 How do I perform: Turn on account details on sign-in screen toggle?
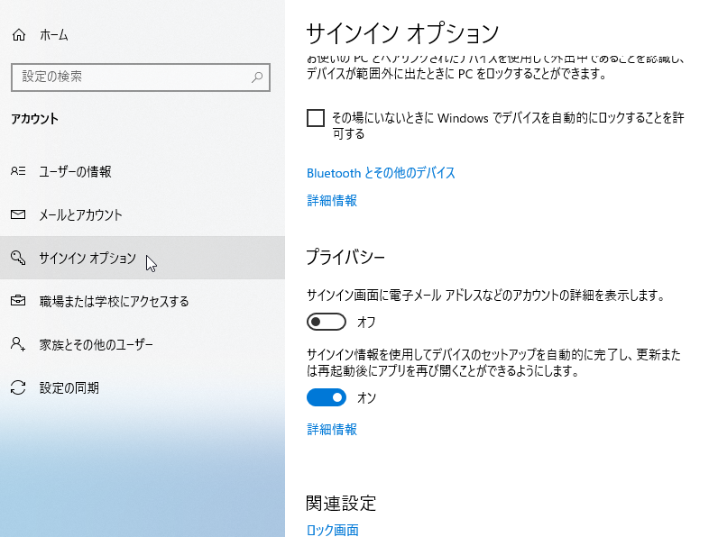tap(326, 322)
